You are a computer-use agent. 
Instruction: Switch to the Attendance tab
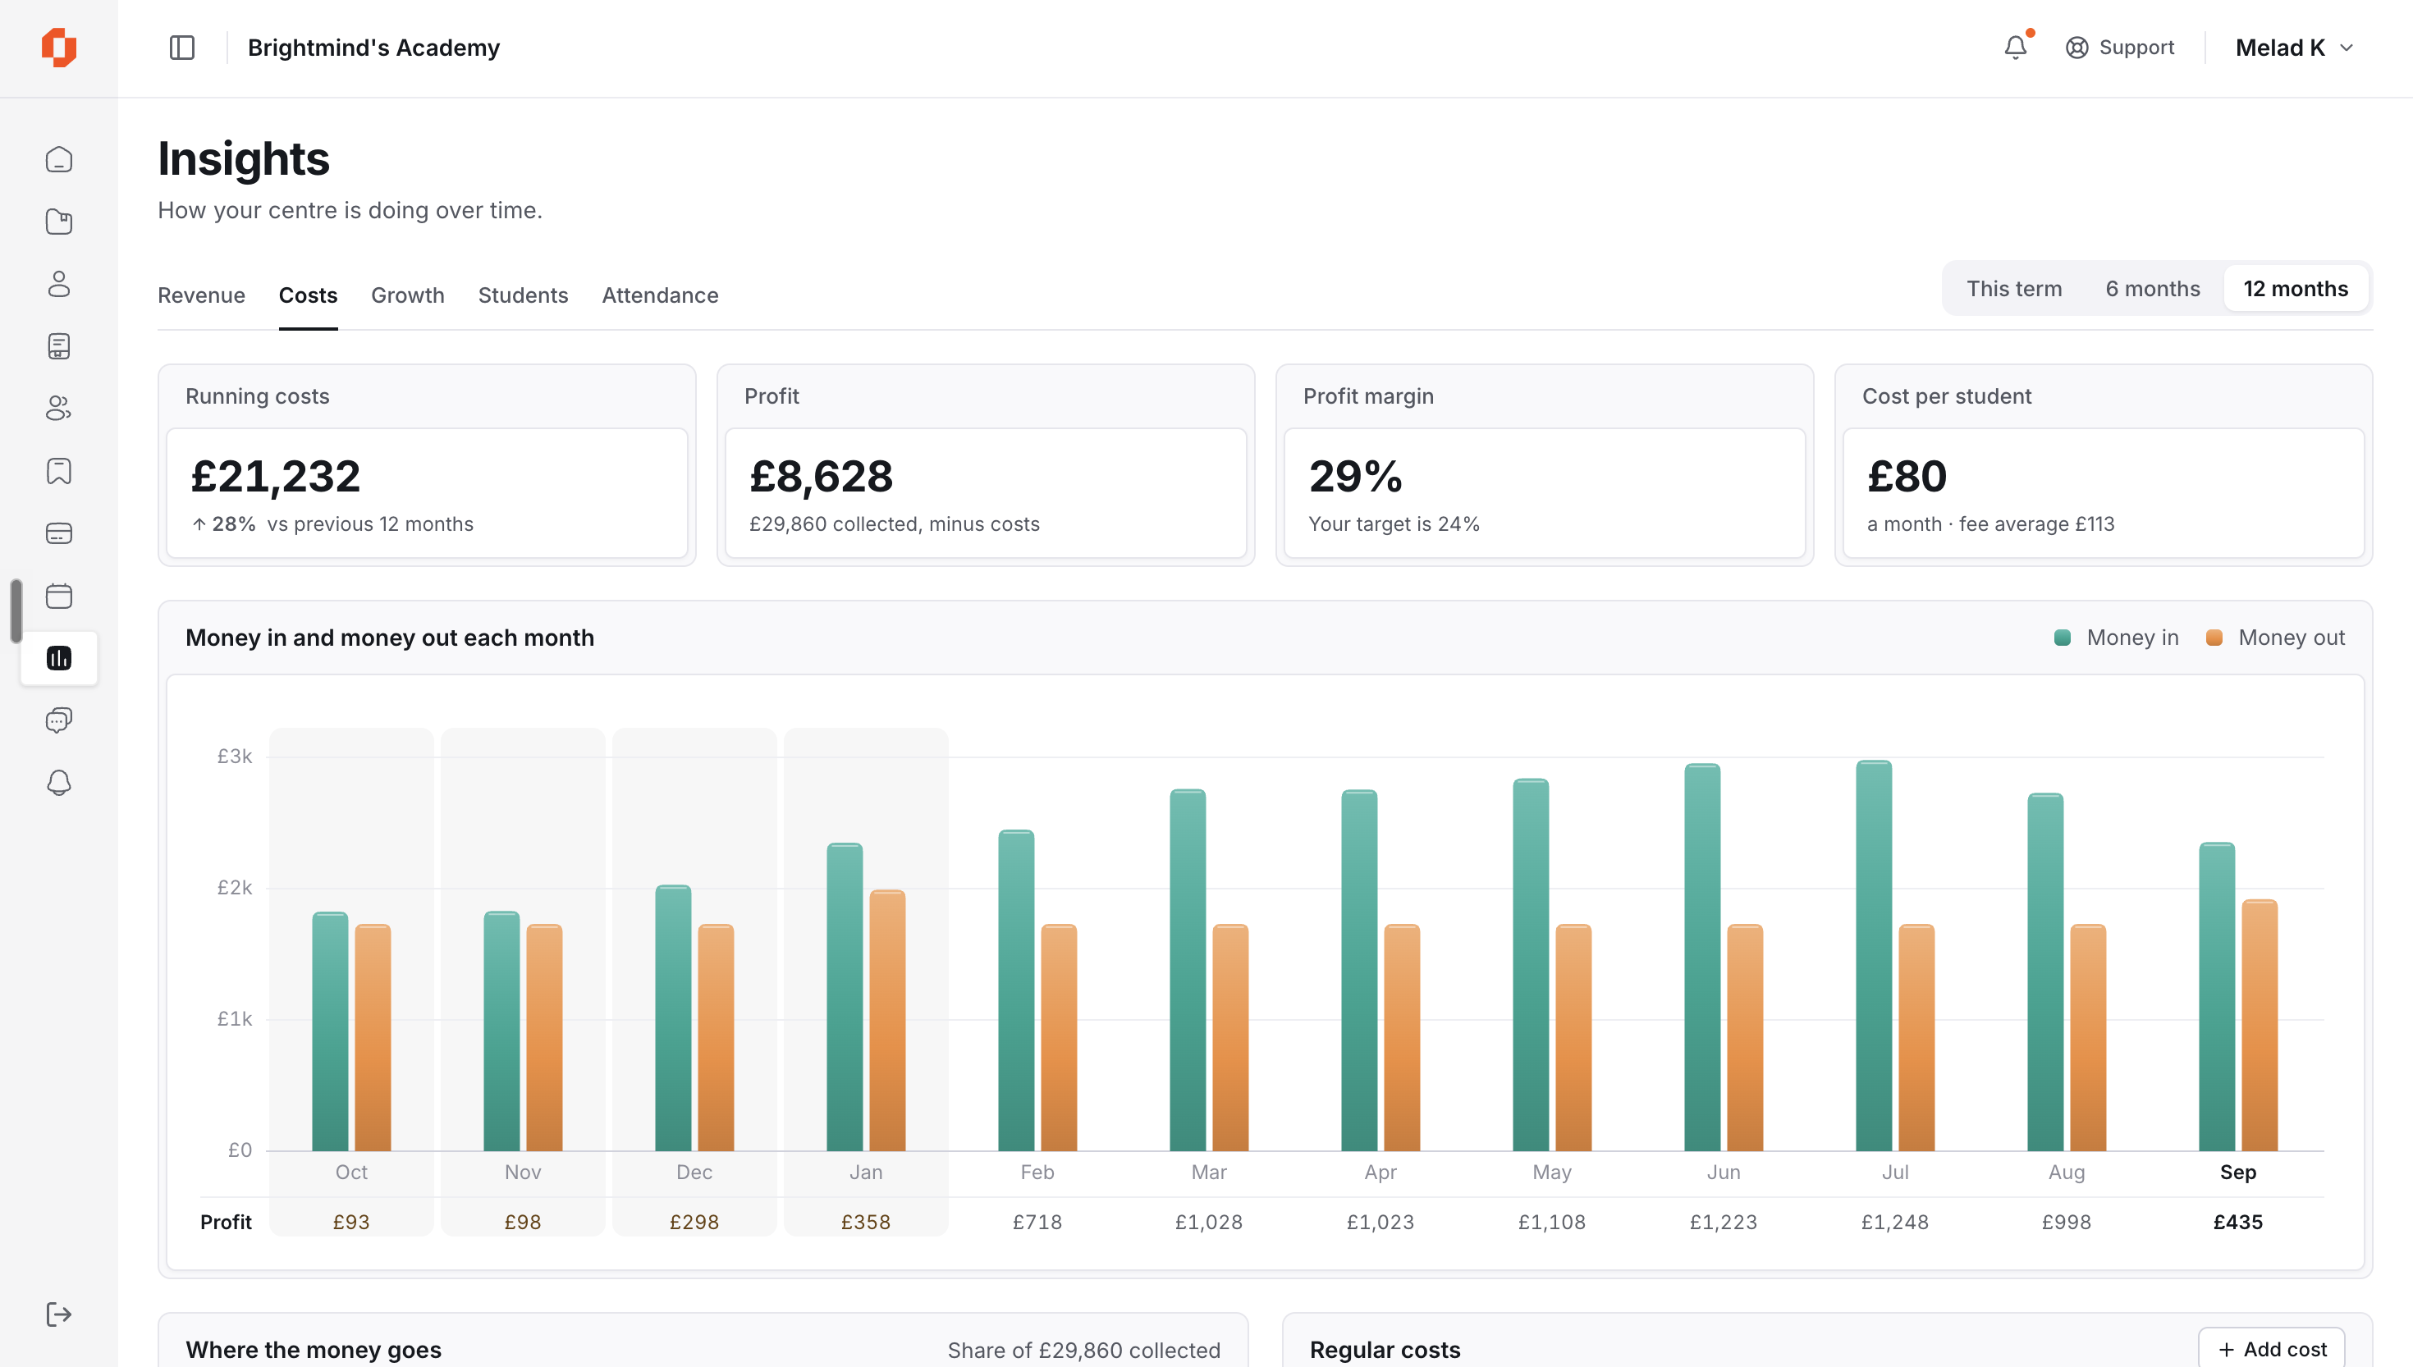[660, 295]
